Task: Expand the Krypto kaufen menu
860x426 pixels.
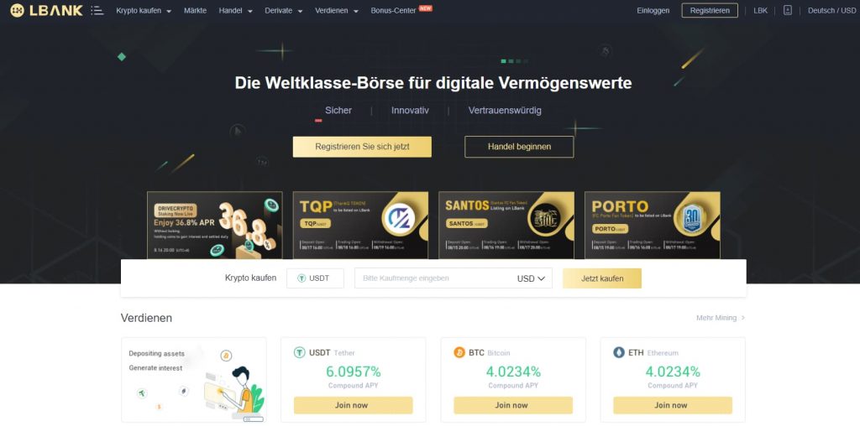Action: pos(144,10)
